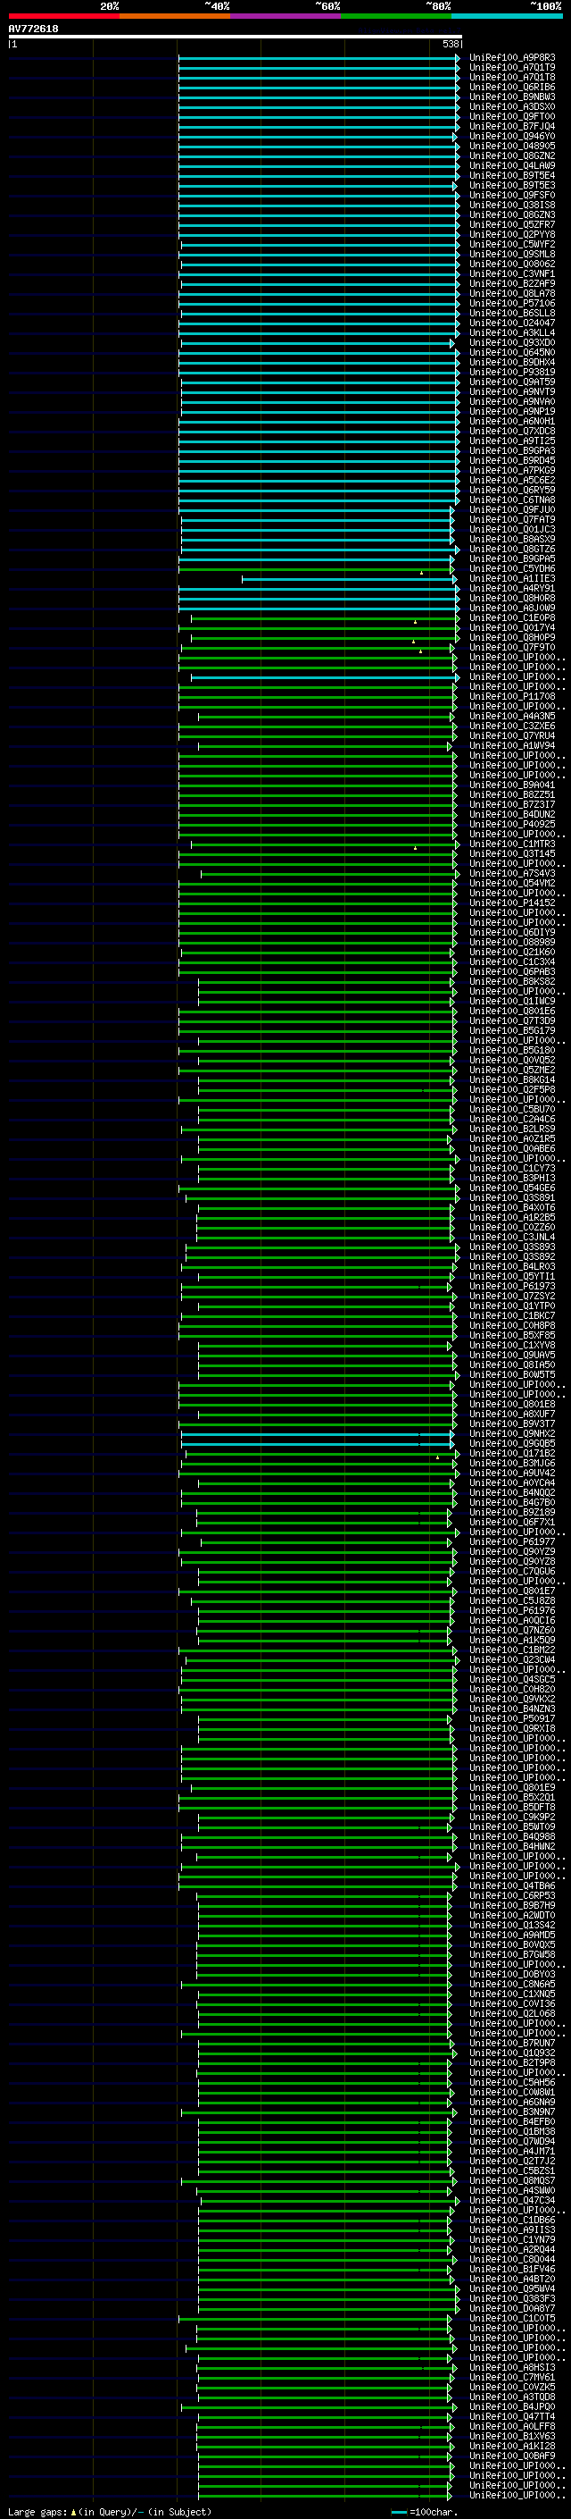Select hit label UniRef100_Q8GZN2
This screenshot has height=2519, width=571.
(x=512, y=155)
